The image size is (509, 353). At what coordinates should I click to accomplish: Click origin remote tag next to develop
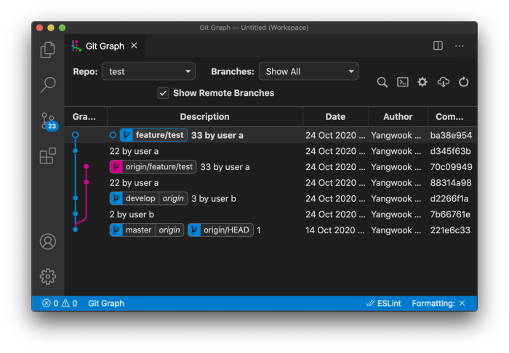point(173,198)
